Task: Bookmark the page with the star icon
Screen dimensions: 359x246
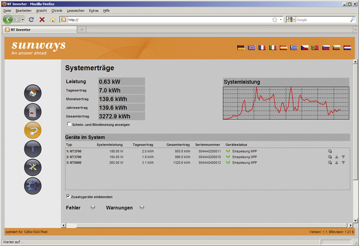Action: click(275, 20)
